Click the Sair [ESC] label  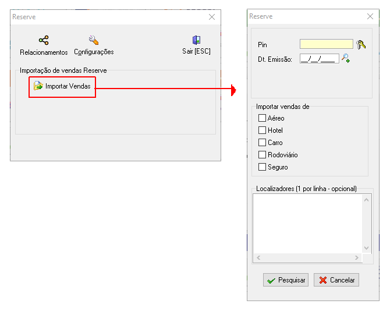coord(196,51)
